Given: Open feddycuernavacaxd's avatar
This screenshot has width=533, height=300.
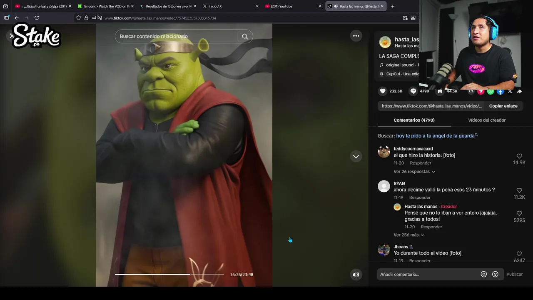Looking at the screenshot, I should [x=384, y=152].
